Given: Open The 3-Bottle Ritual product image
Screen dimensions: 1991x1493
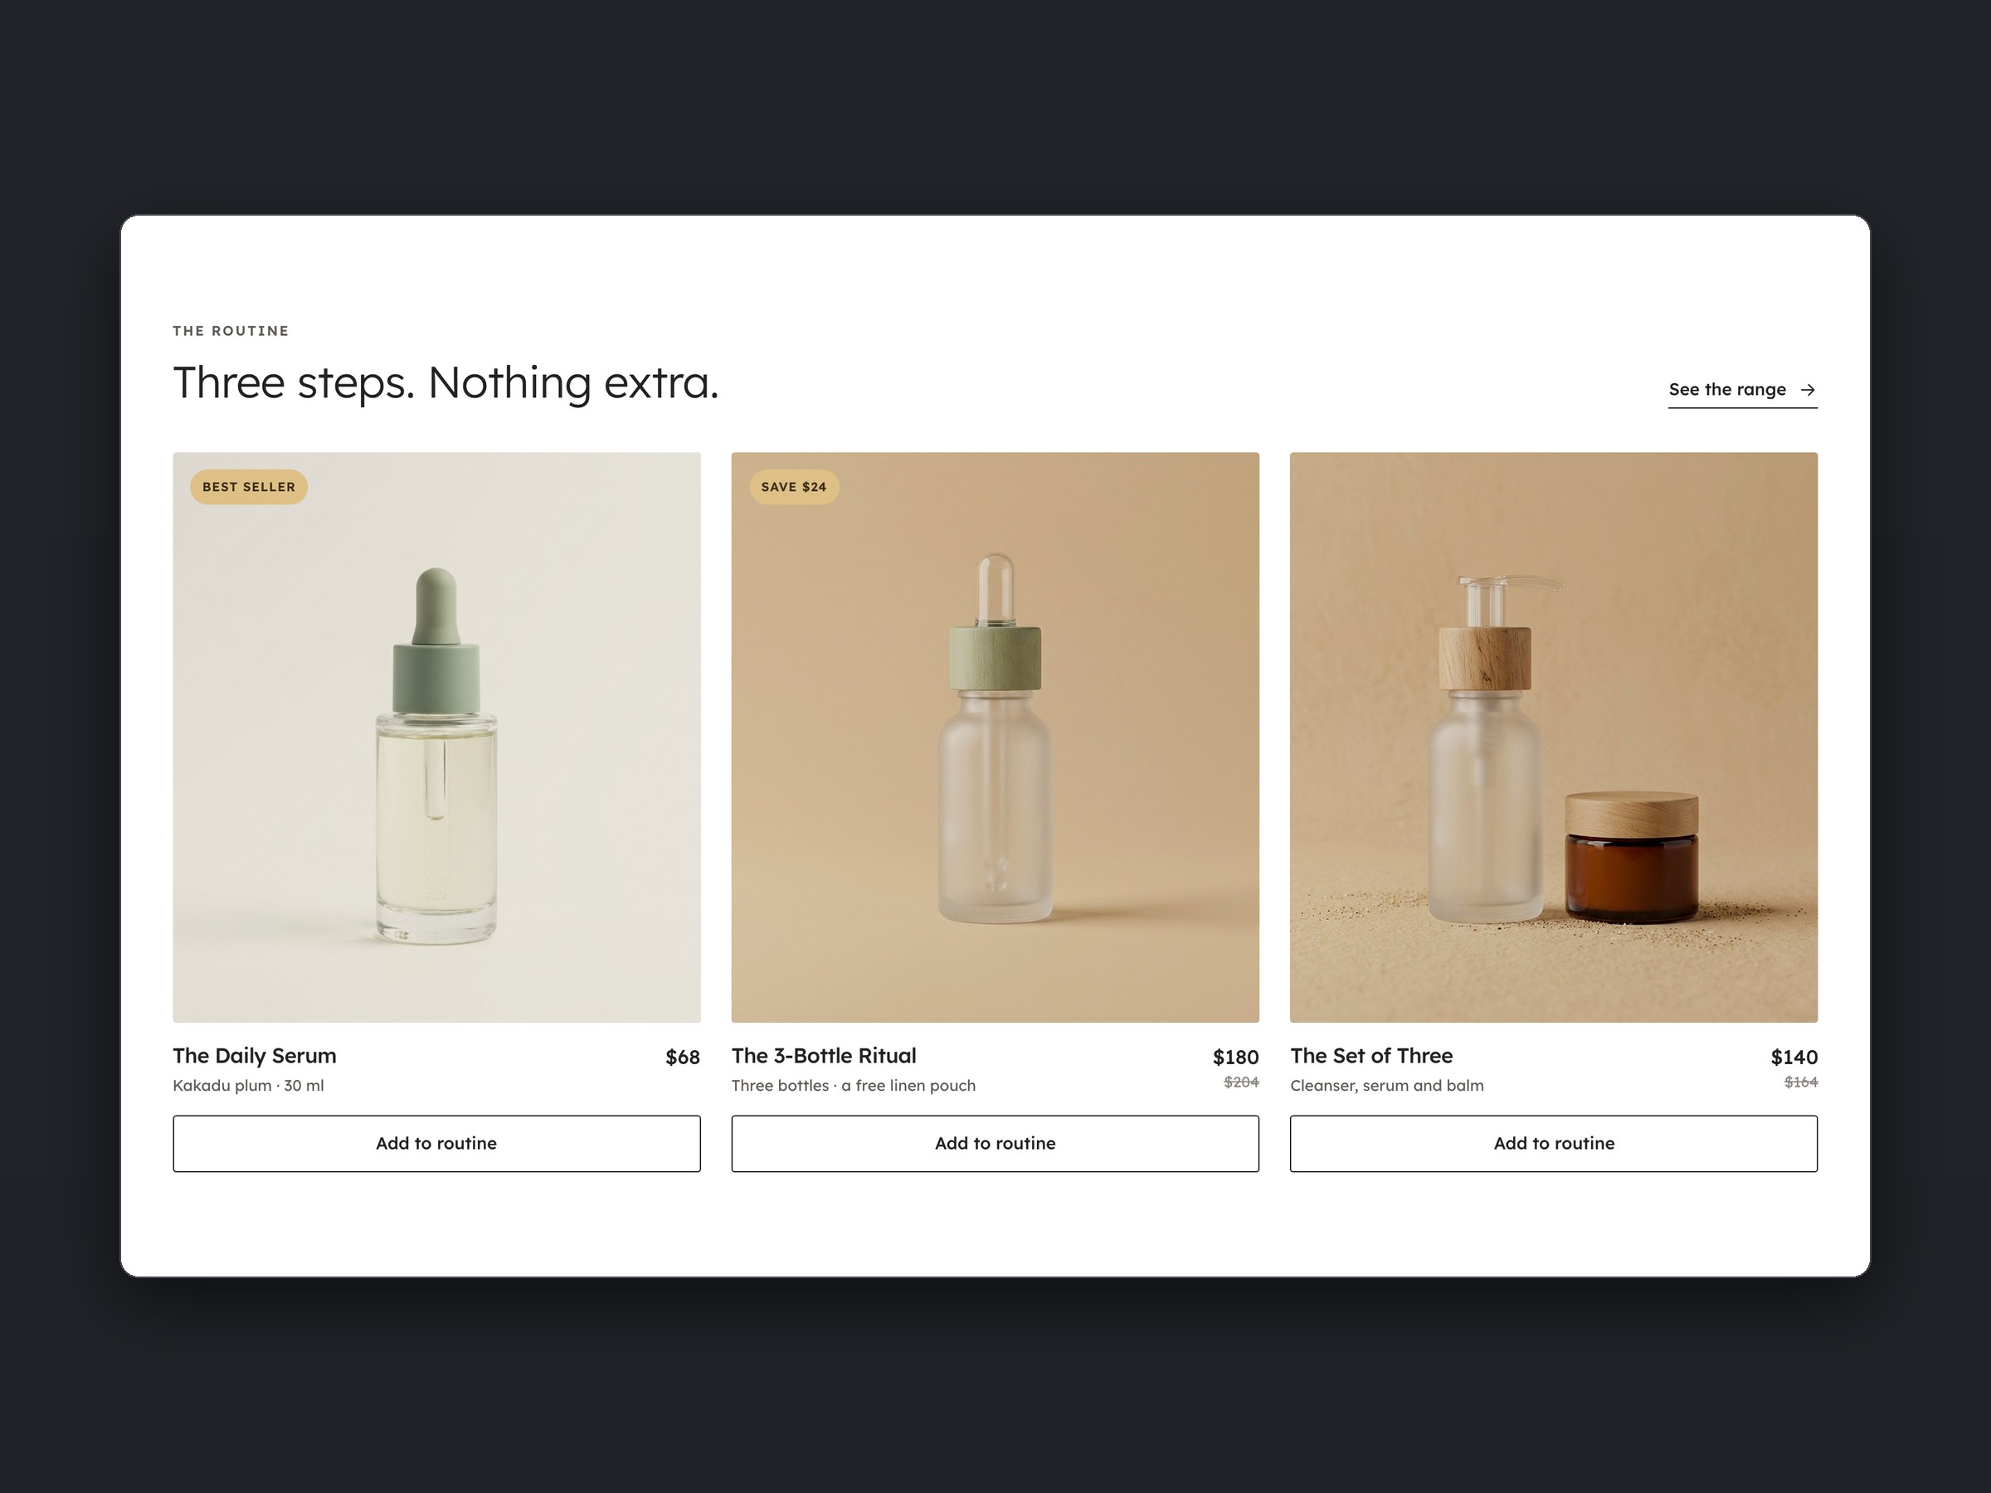Looking at the screenshot, I should pyautogui.click(x=995, y=737).
